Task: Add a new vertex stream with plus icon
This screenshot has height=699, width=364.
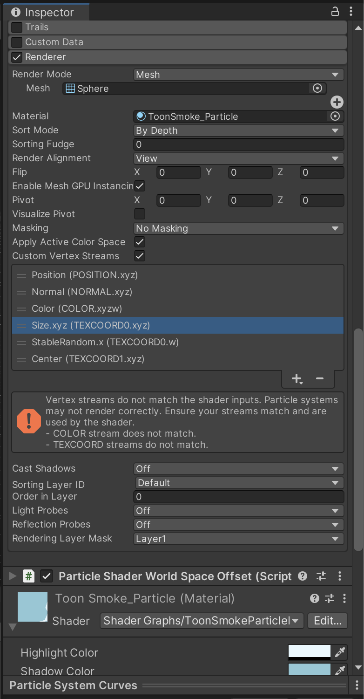Action: [297, 378]
